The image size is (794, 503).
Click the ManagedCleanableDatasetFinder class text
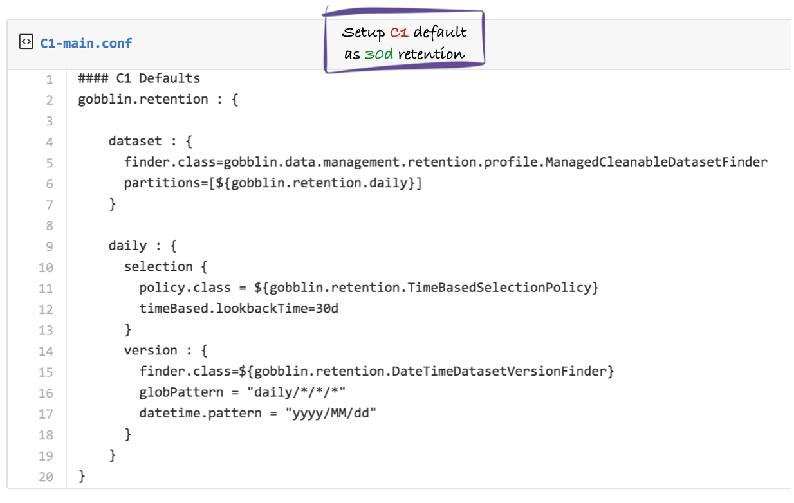(656, 162)
